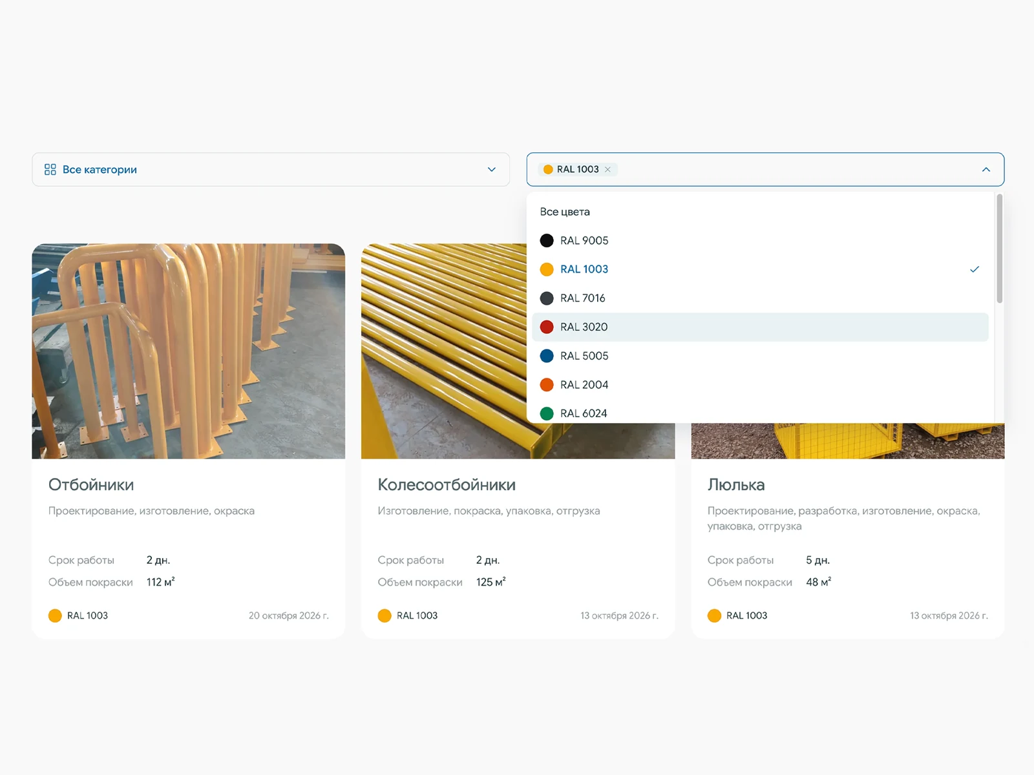Click the Люлька description text
This screenshot has height=775, width=1034.
(x=844, y=519)
